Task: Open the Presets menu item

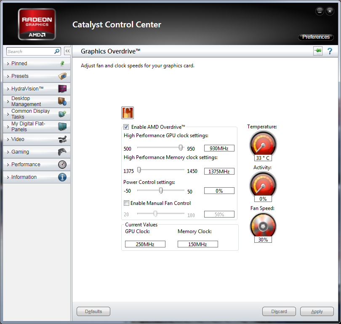Action: [x=37, y=76]
